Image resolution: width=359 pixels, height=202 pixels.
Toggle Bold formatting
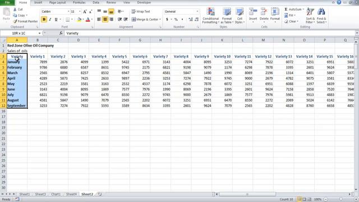click(x=44, y=20)
